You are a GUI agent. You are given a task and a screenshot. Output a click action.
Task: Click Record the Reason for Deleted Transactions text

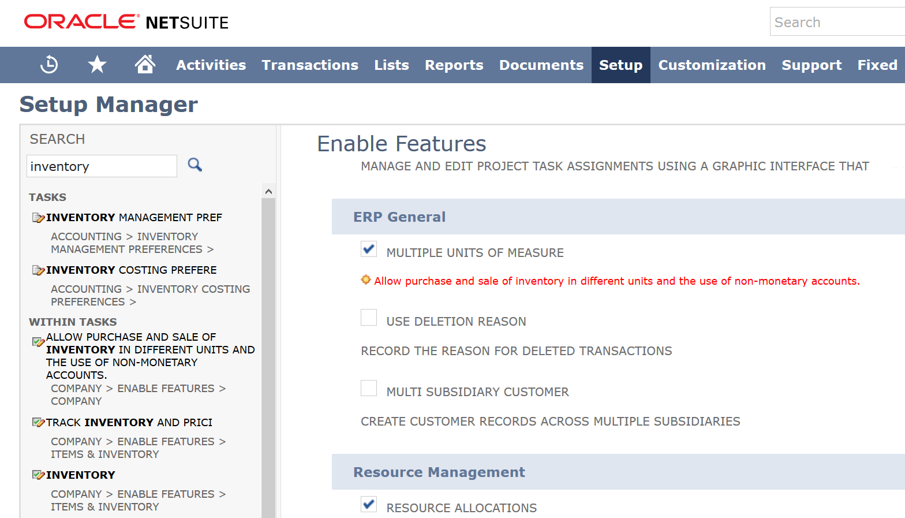coord(517,351)
